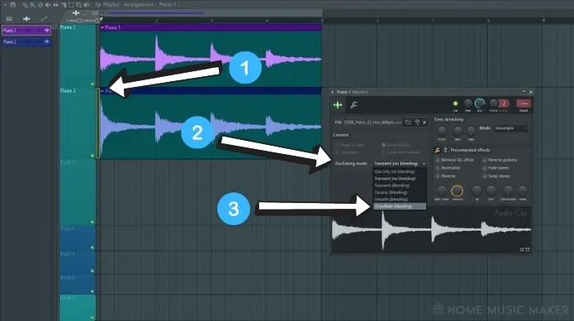Click the Precomputed effects wrench icon
The image size is (574, 321).
(437, 150)
